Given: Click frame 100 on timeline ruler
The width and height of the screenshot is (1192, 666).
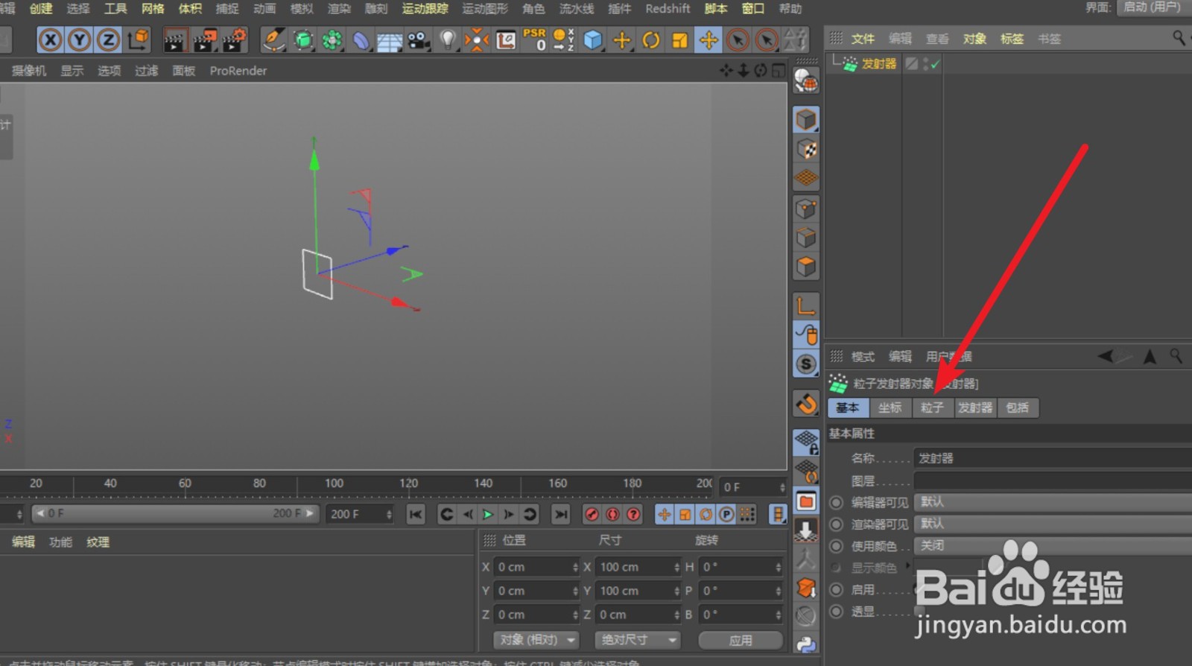Looking at the screenshot, I should point(334,483).
